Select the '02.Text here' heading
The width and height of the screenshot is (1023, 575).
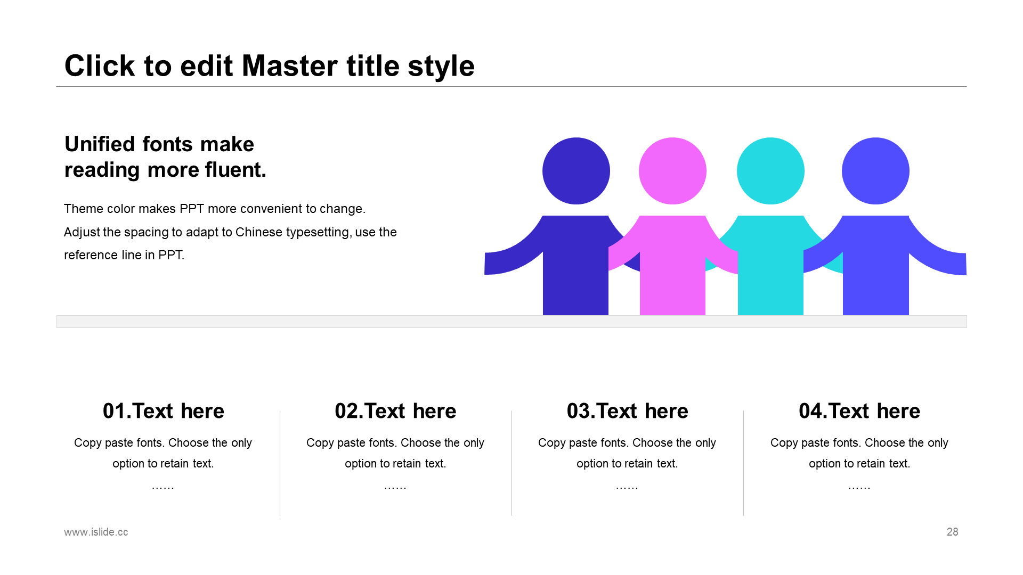point(395,411)
